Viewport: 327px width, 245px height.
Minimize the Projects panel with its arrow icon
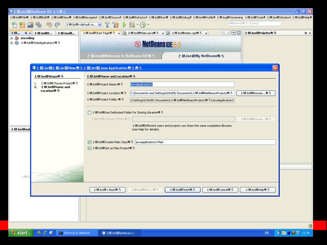point(26,33)
